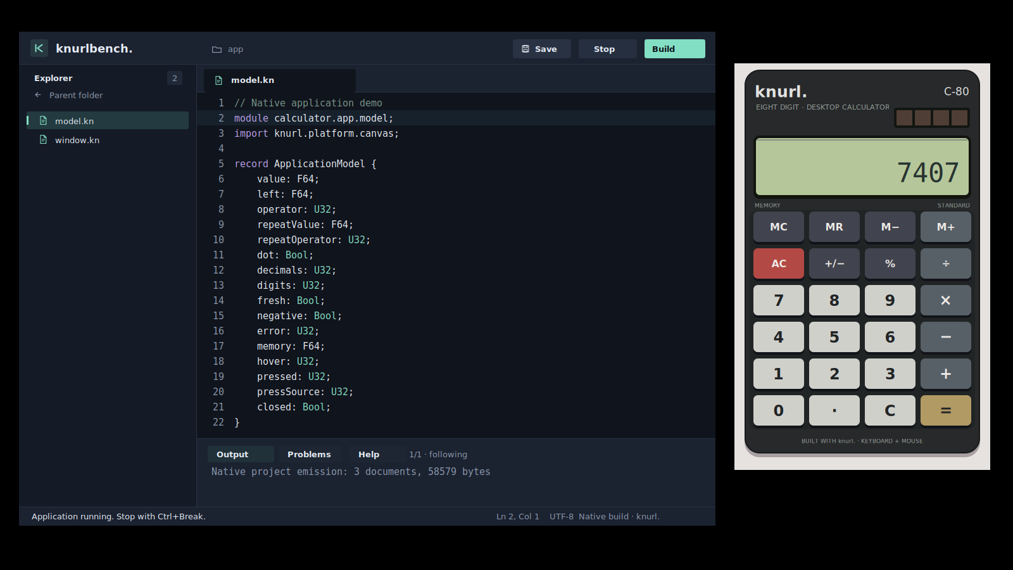Screen dimensions: 1013x570
Task: Stop the running application
Action: tap(608, 49)
